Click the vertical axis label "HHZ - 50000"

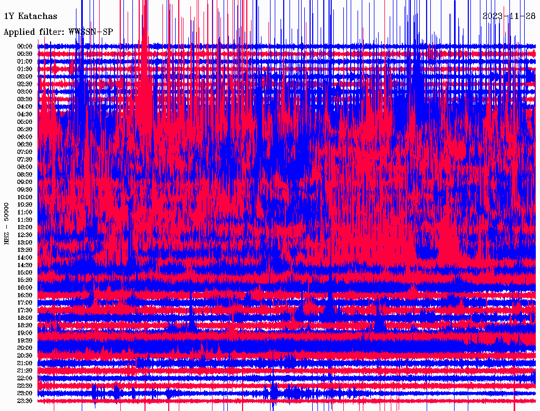pos(6,223)
